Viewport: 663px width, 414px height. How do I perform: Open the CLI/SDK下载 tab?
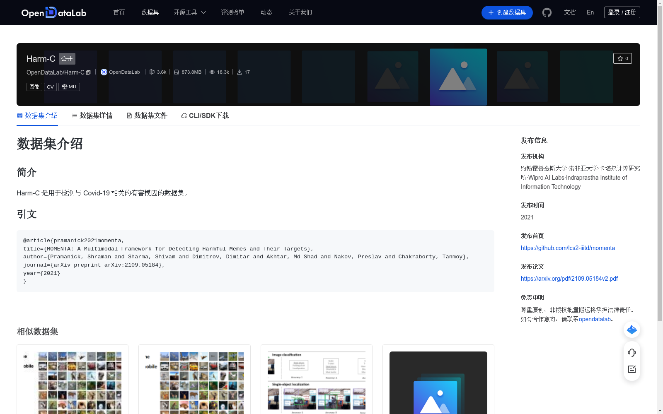[205, 116]
